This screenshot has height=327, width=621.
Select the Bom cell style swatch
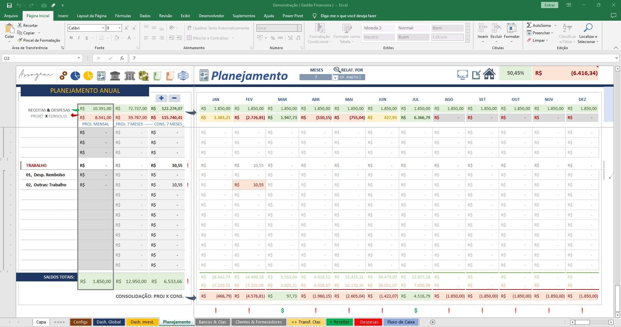point(447,28)
